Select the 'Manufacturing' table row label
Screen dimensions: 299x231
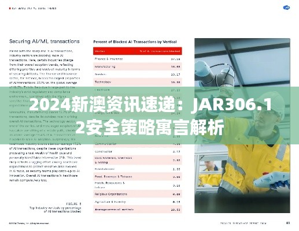(x=105, y=66)
